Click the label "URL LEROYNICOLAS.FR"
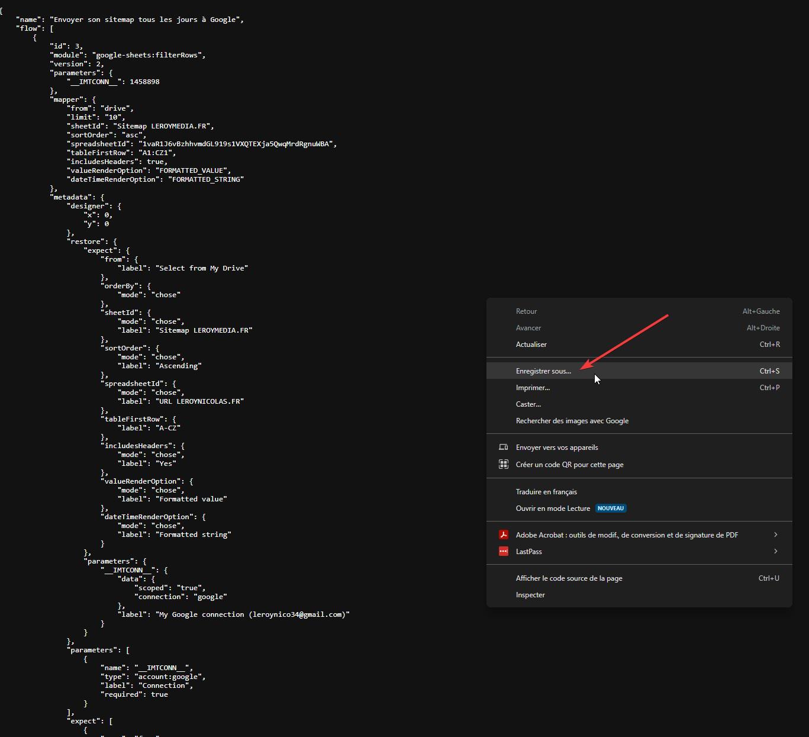Screen dimensions: 809x737 click(199, 401)
